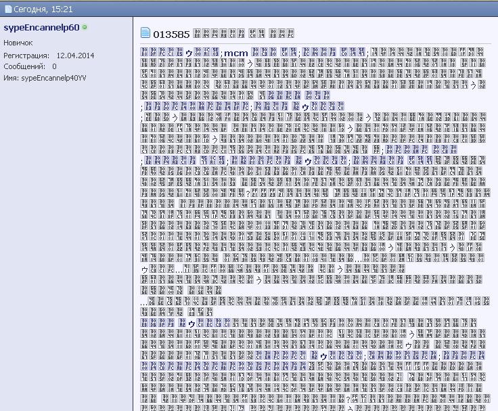Click the blue link immediately before "mcm"
Screen dimensions: 498x411
pyautogui.click(x=206, y=53)
